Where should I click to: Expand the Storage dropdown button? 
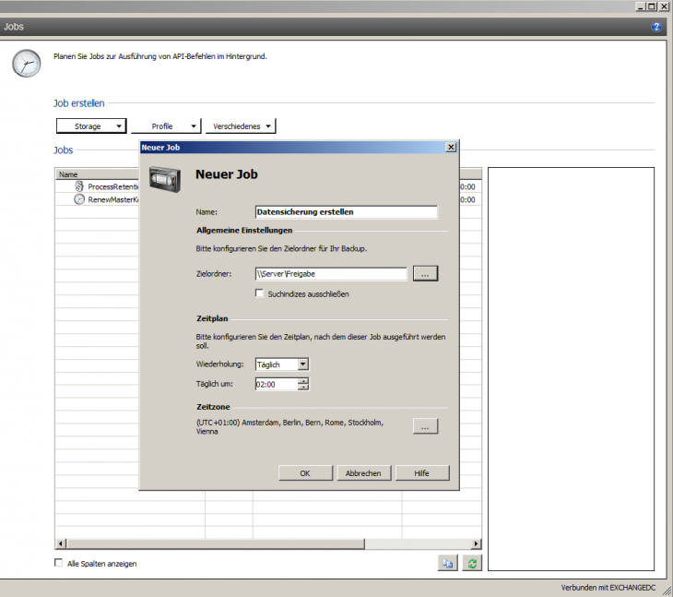click(91, 126)
